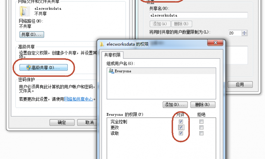Toggle allow 读取 checkbox
The width and height of the screenshot is (265, 159).
tap(181, 133)
